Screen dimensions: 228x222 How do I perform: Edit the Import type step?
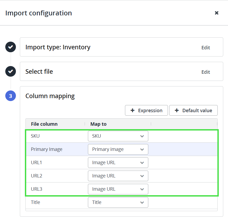coord(205,48)
